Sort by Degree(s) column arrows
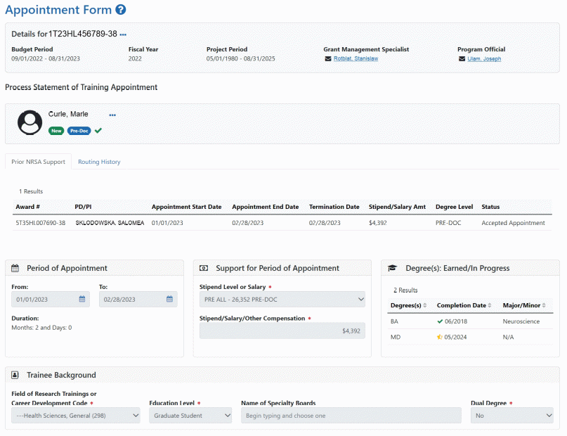 click(425, 305)
